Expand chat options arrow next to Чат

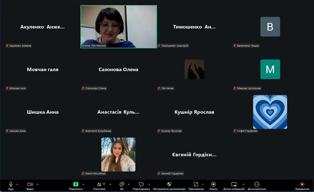click(129, 184)
